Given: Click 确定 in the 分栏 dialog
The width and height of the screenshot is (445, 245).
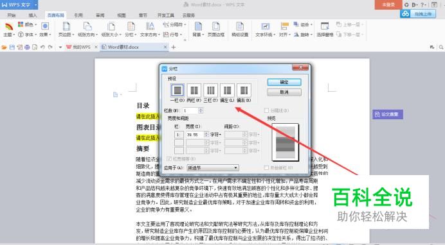Looking at the screenshot, I should tap(284, 82).
